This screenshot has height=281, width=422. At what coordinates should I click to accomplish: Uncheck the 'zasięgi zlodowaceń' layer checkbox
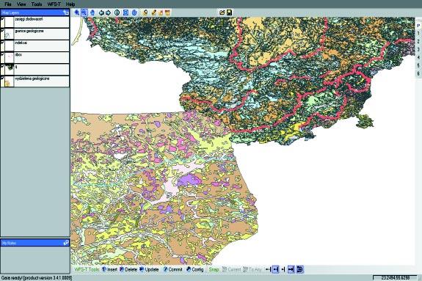2,19
